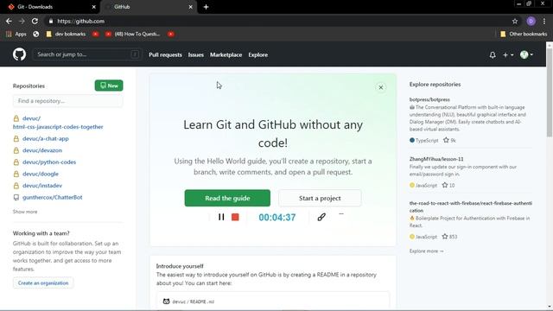Open devuc/devazon repository

[x=42, y=150]
